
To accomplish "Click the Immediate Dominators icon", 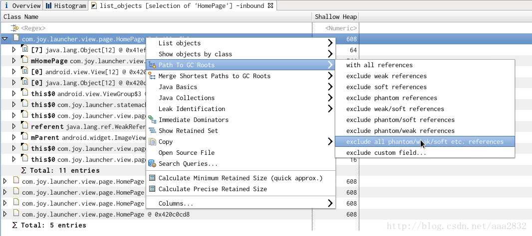I will (x=152, y=119).
